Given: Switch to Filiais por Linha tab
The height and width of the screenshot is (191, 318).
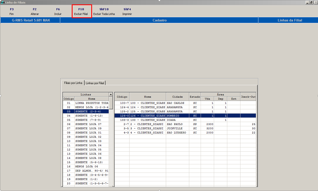Looking at the screenshot, I should [x=73, y=83].
